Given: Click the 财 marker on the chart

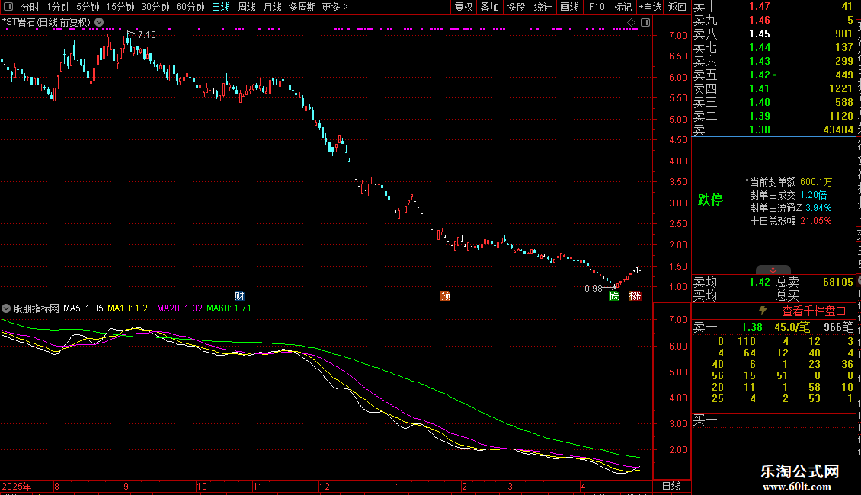Looking at the screenshot, I should click(239, 295).
